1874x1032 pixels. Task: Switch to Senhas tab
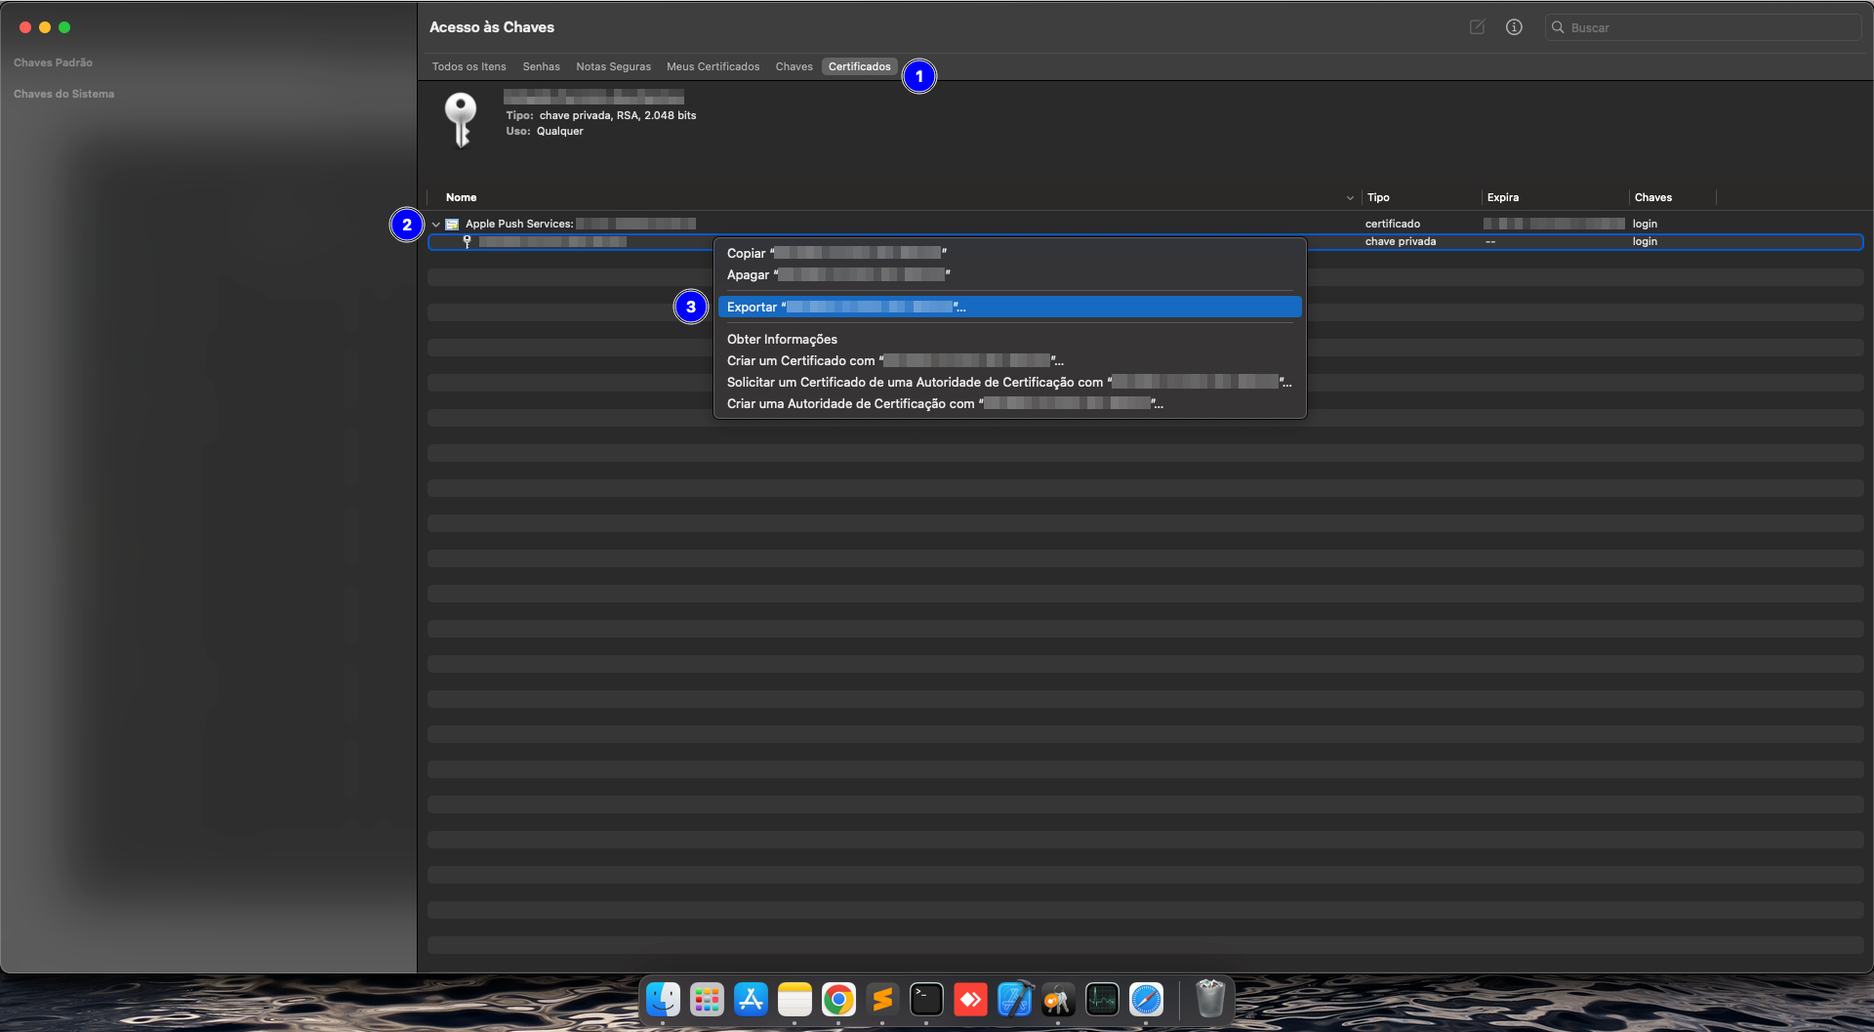(x=542, y=66)
